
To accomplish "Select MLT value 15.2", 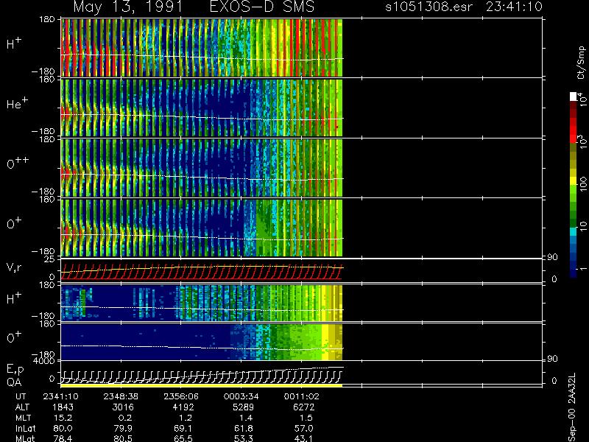I will pos(63,418).
